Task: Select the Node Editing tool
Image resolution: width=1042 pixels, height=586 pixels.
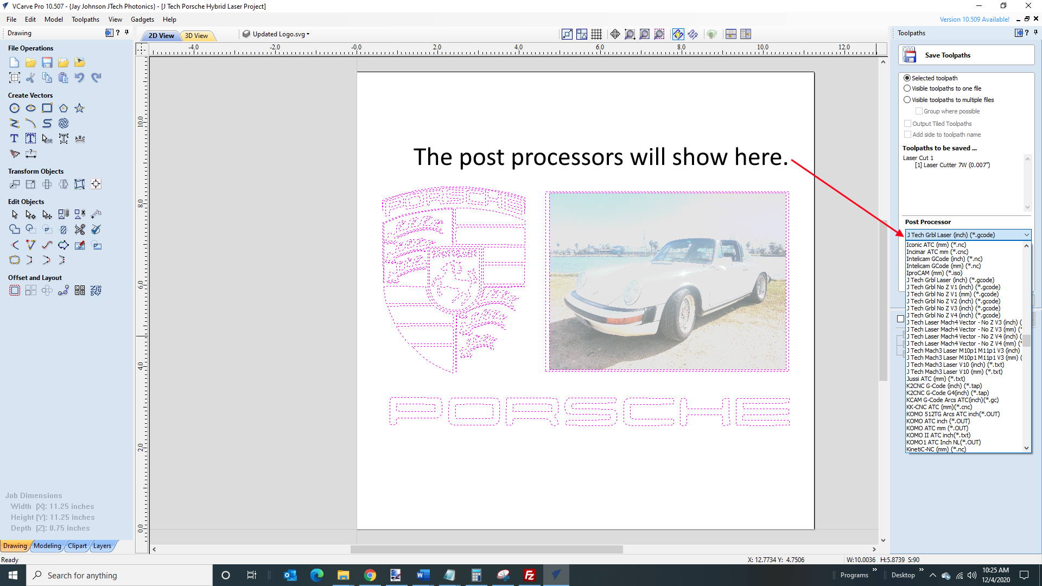Action: tap(31, 215)
